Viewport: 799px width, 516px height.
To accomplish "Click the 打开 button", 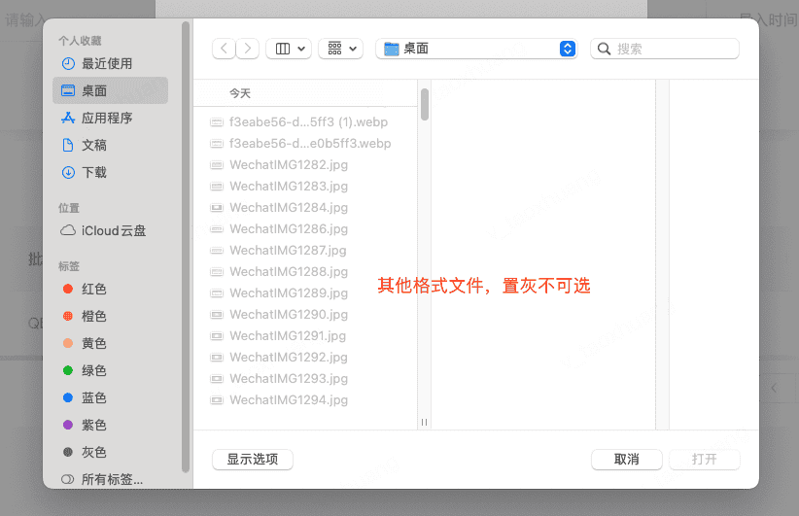I will pos(705,460).
